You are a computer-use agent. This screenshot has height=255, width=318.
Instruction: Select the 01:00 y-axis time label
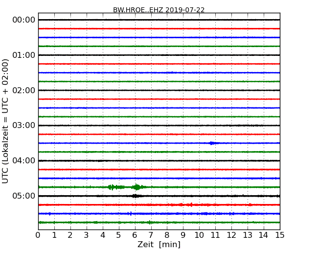tap(24, 55)
